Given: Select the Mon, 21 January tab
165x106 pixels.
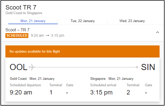Looking at the screenshot, I should [33, 21].
